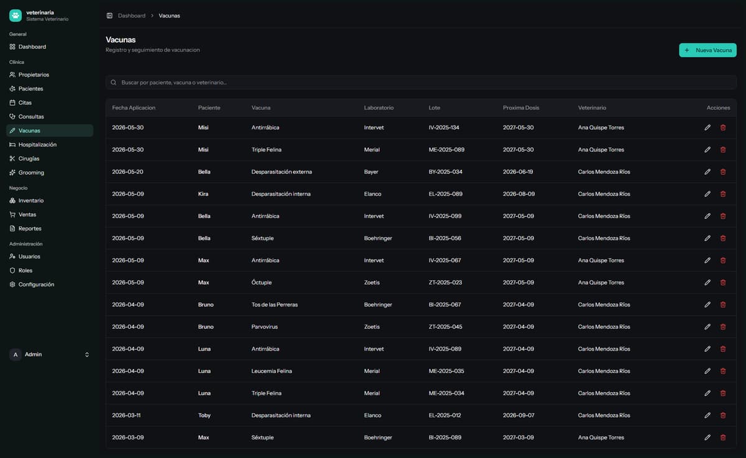Click the Nueva Vacuna button

[707, 50]
